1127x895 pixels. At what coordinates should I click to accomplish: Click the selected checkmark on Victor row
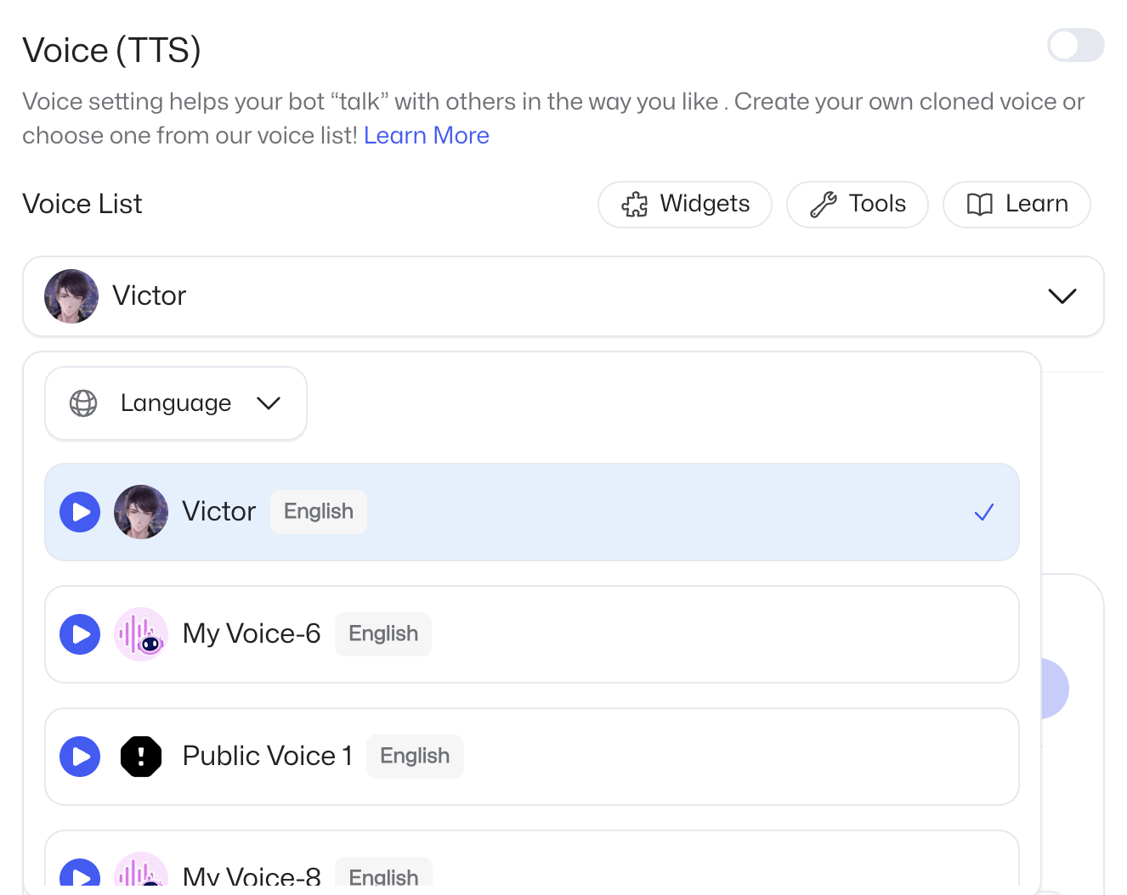click(984, 512)
